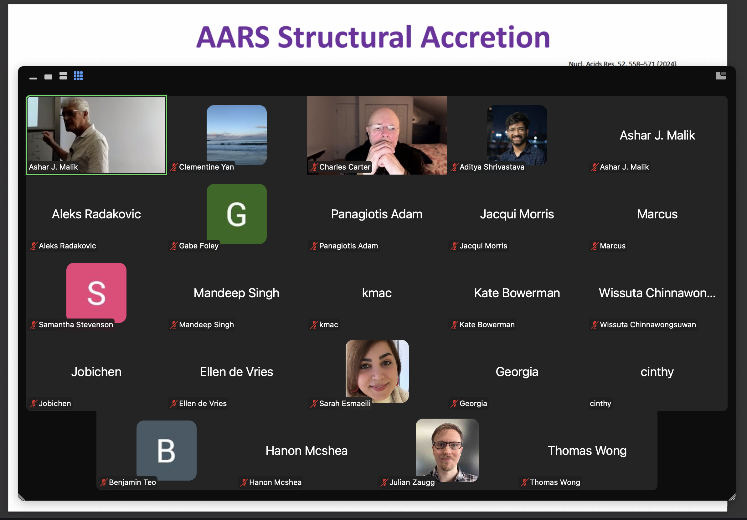The image size is (747, 520).
Task: Click the Thomas Wong name label
Action: pyautogui.click(x=554, y=482)
